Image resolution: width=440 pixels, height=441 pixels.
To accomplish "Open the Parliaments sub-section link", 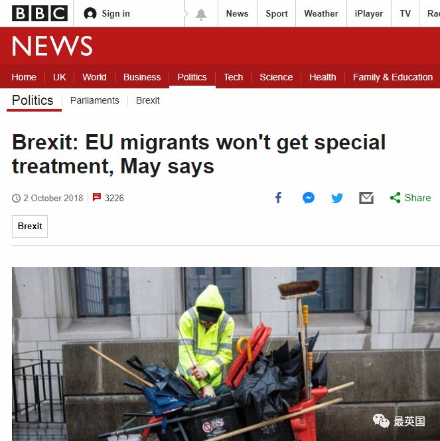I will point(95,100).
